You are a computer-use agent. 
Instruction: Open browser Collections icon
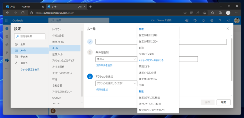[x=220, y=13]
